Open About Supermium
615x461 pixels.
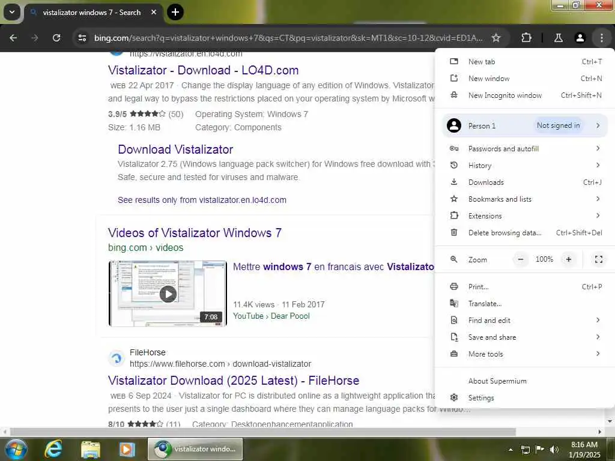525,381
